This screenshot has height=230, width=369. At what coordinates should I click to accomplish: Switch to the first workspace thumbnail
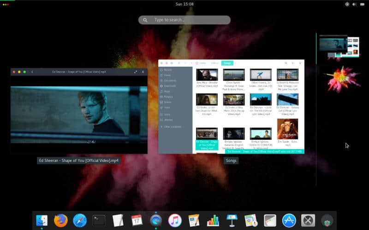point(339,47)
